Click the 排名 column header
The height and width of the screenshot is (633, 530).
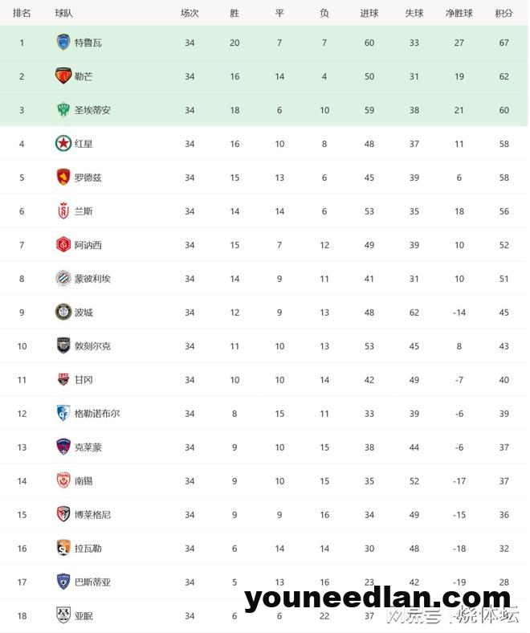(22, 14)
